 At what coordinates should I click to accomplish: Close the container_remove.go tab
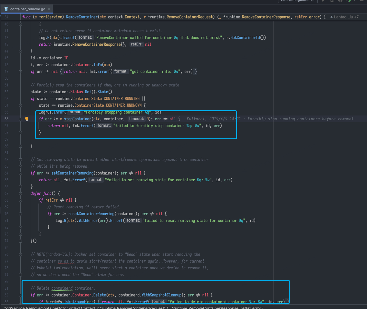[49, 9]
